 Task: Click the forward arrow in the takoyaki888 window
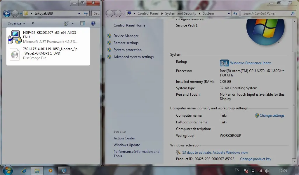pos(15,13)
